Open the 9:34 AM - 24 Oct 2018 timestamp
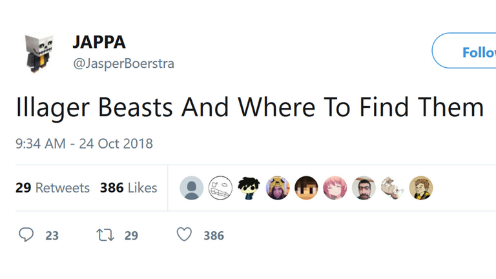Image resolution: width=496 pixels, height=279 pixels. (x=84, y=143)
